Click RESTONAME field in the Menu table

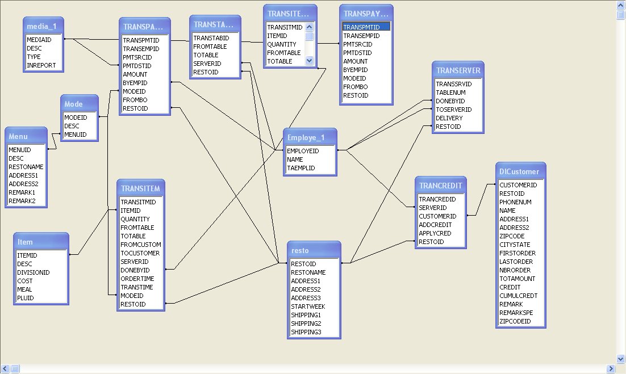(x=26, y=167)
